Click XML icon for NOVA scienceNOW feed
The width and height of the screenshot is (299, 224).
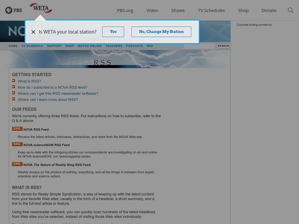(17, 144)
